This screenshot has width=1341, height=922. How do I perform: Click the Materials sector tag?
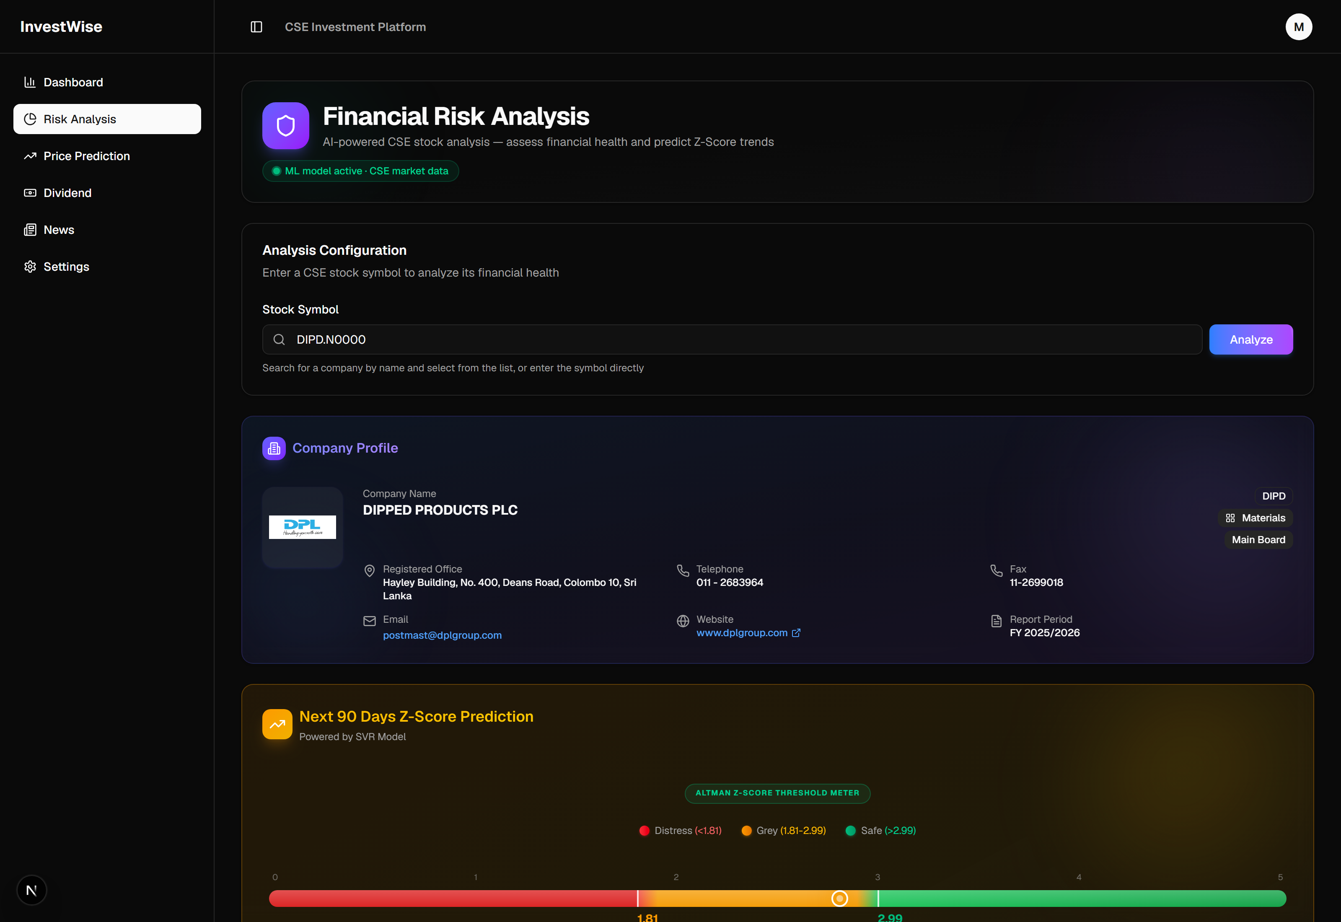1256,518
